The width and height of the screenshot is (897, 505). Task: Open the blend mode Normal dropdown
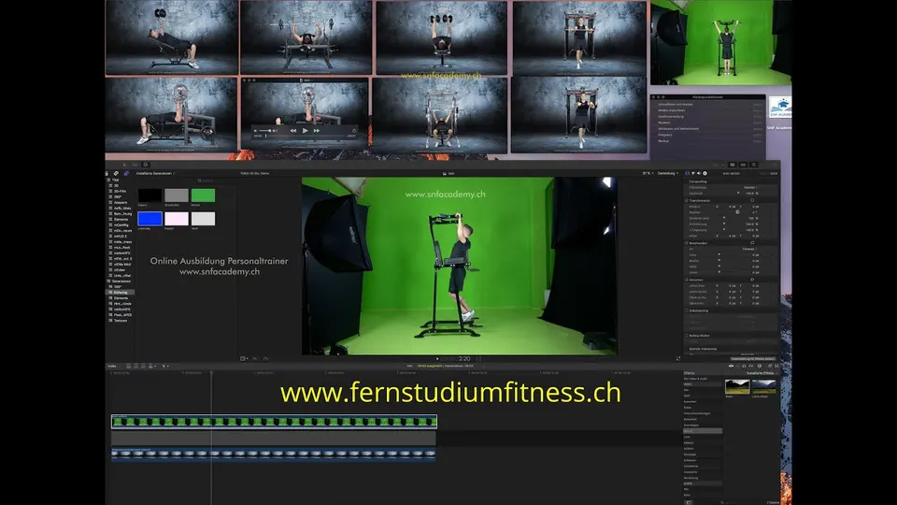[750, 188]
